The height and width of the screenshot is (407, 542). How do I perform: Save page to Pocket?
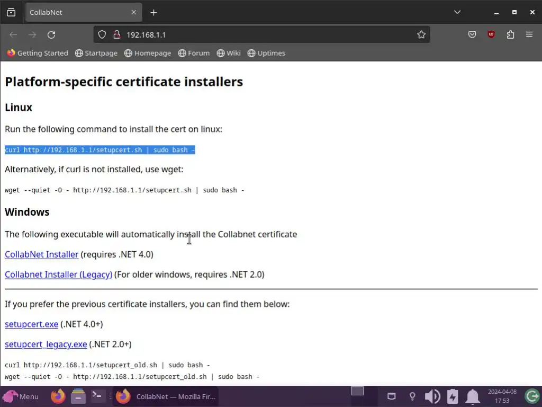click(472, 34)
